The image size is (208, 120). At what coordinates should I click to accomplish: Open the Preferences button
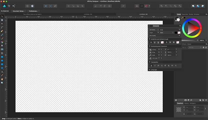[x=33, y=11]
